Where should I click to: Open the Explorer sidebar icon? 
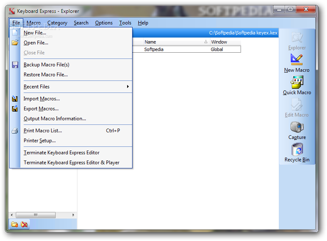click(x=297, y=41)
